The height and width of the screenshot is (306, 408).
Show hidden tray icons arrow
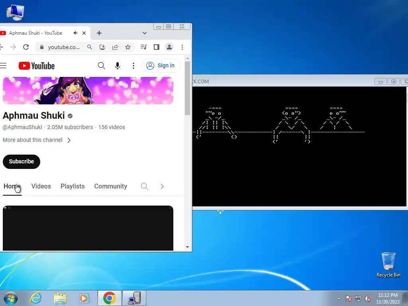339,298
